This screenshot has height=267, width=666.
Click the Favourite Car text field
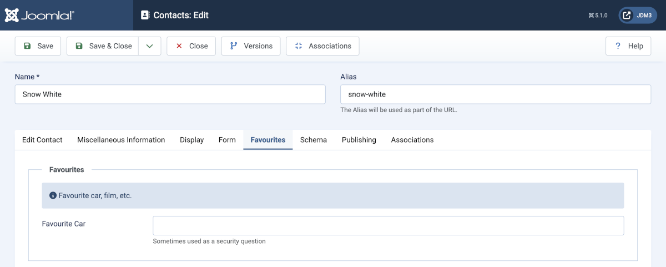pos(388,225)
